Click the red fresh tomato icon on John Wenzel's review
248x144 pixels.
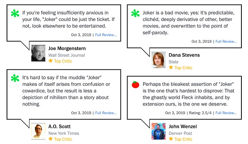(x=135, y=85)
